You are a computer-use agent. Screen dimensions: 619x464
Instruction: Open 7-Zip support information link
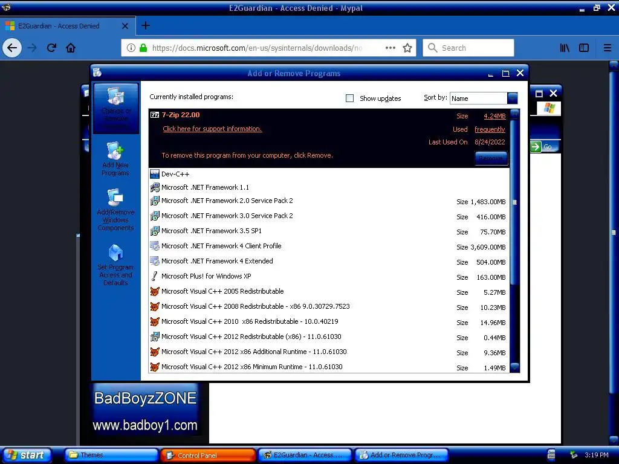tap(212, 129)
